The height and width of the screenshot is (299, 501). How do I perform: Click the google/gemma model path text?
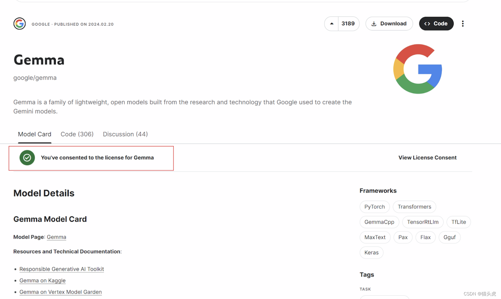(x=35, y=78)
